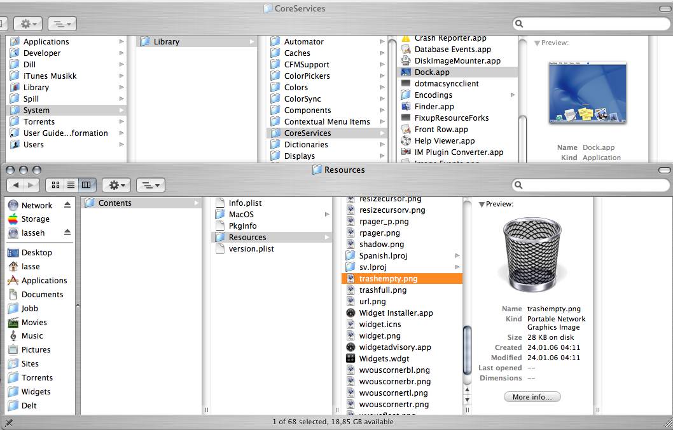Select DiskImageMounter.app in CoreServices window
The width and height of the screenshot is (673, 430).
[457, 60]
